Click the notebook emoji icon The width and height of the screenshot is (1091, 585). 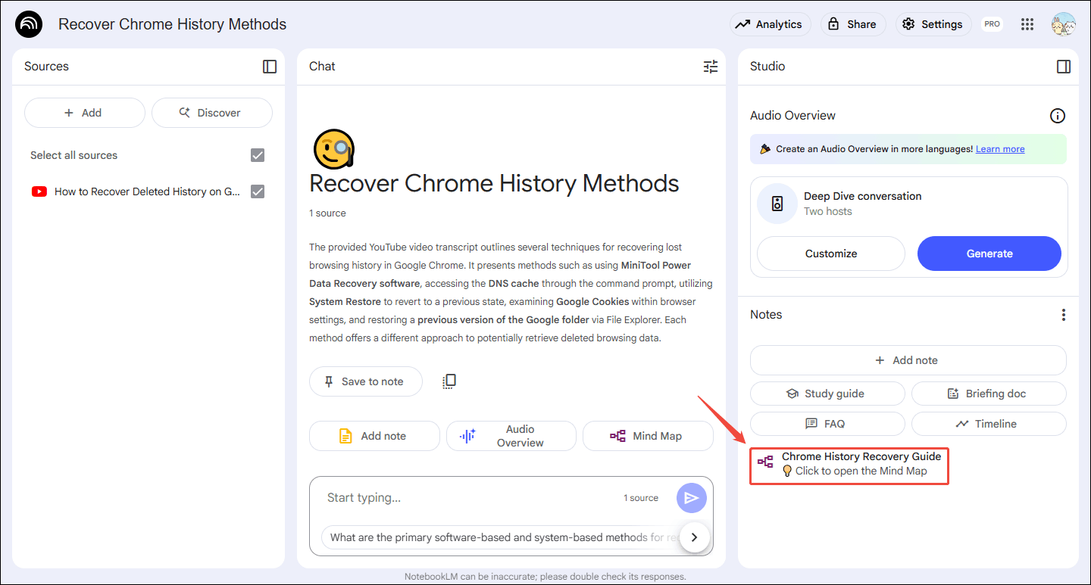point(334,148)
